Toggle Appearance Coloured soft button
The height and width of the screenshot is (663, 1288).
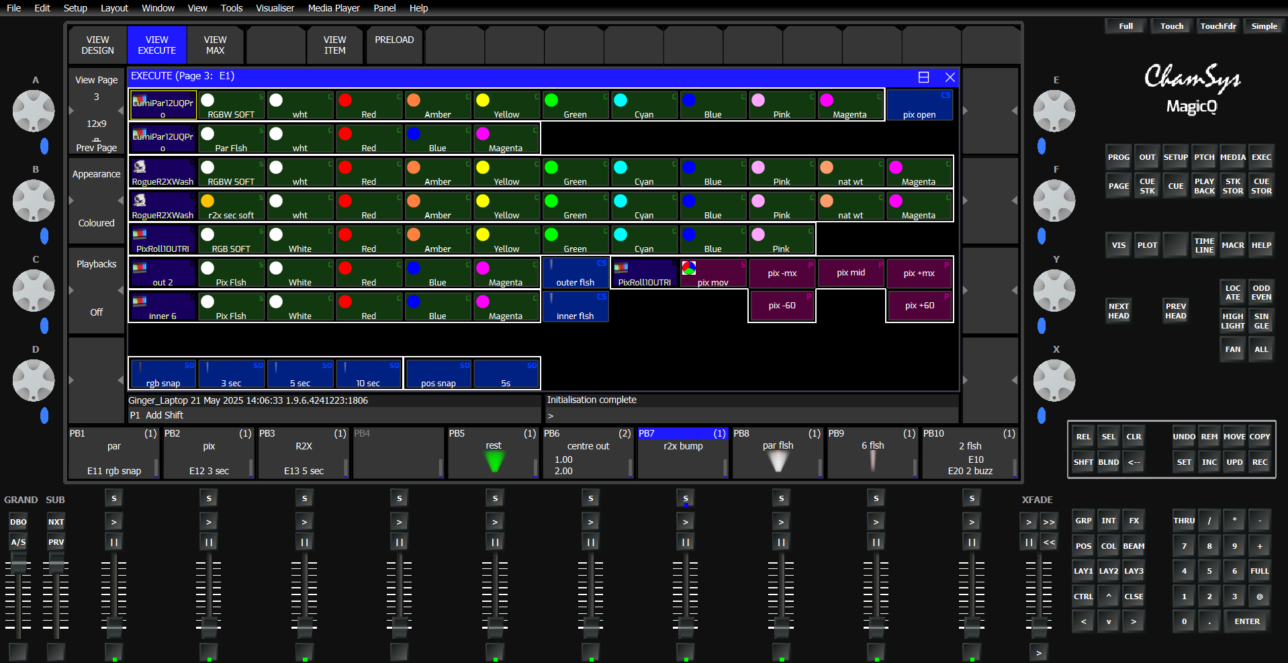pos(97,200)
